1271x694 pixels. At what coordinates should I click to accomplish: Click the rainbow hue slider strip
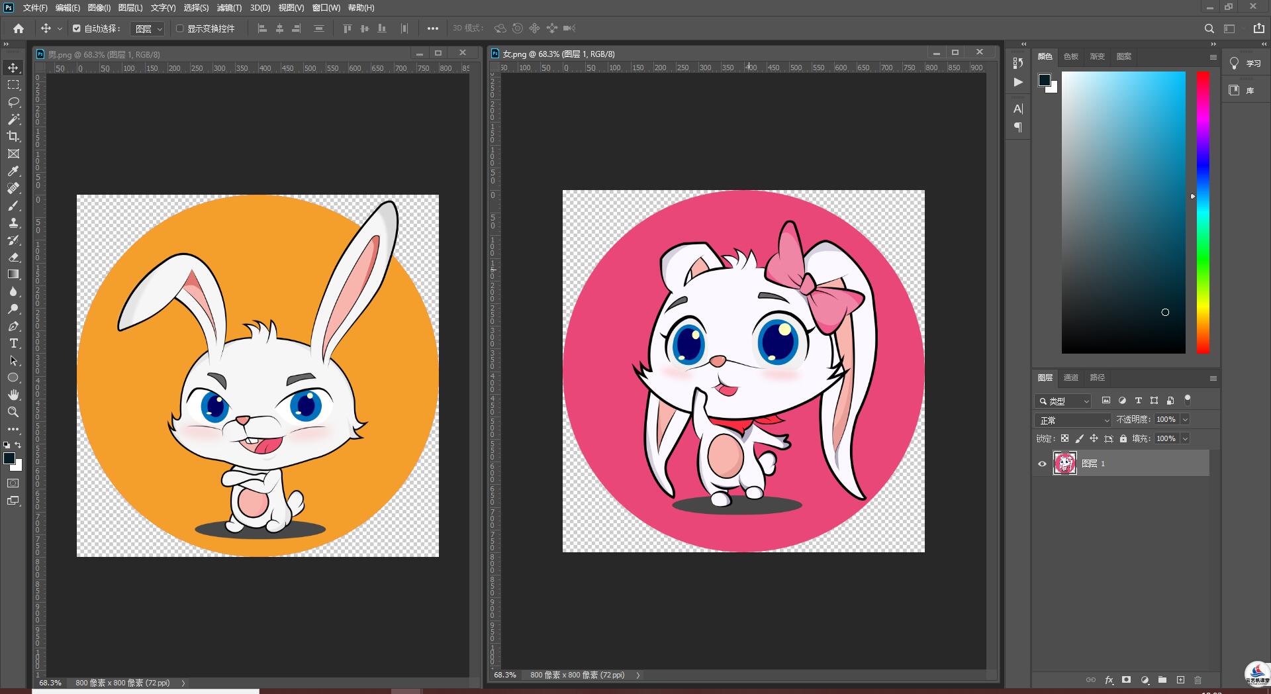[x=1203, y=212]
